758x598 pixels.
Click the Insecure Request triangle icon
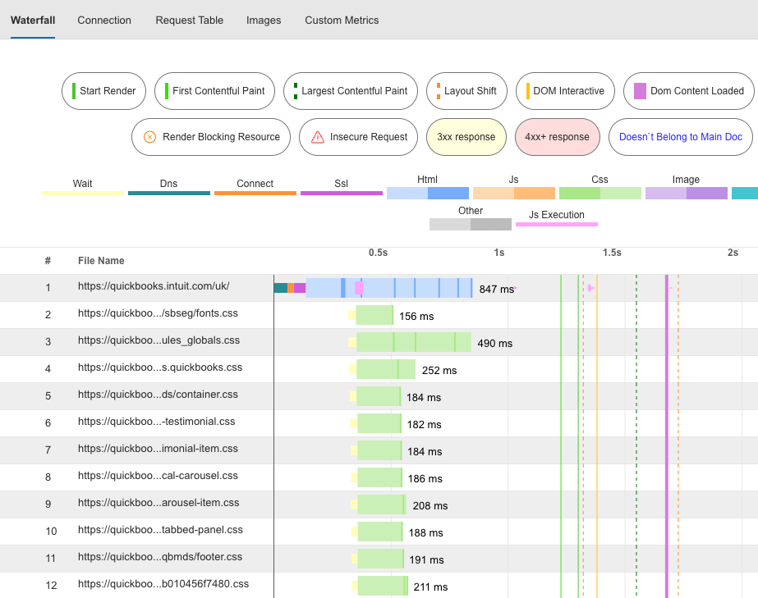(x=317, y=137)
